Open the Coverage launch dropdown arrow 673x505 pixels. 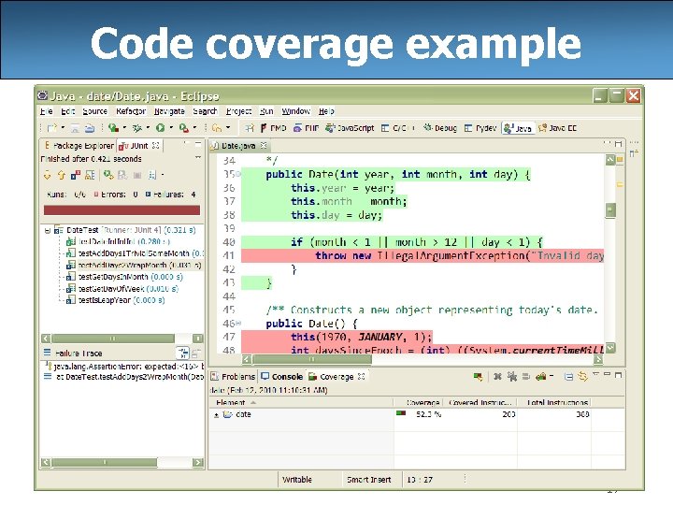(124, 127)
